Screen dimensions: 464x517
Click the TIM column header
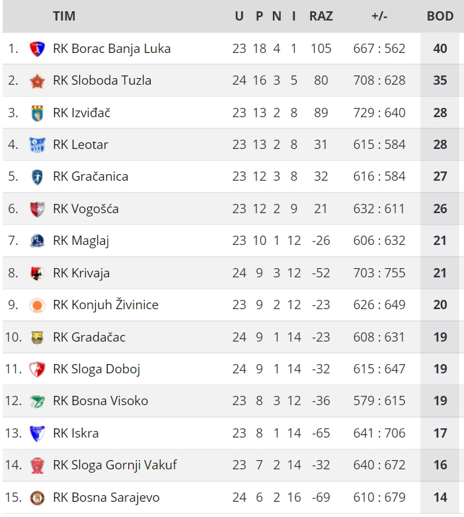(x=63, y=16)
